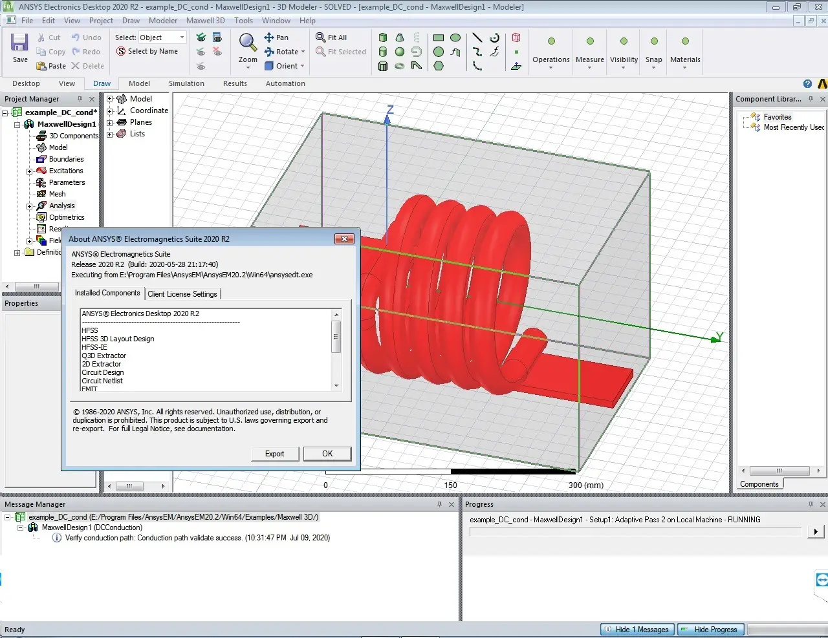Viewport: 828px width, 638px height.
Task: Open the Maxwell 3D menu
Action: pos(205,21)
